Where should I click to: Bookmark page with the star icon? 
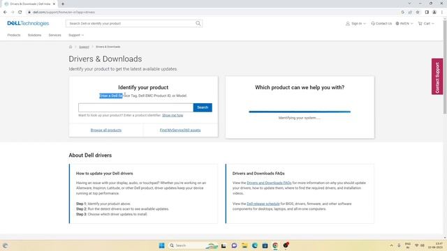tap(418, 12)
